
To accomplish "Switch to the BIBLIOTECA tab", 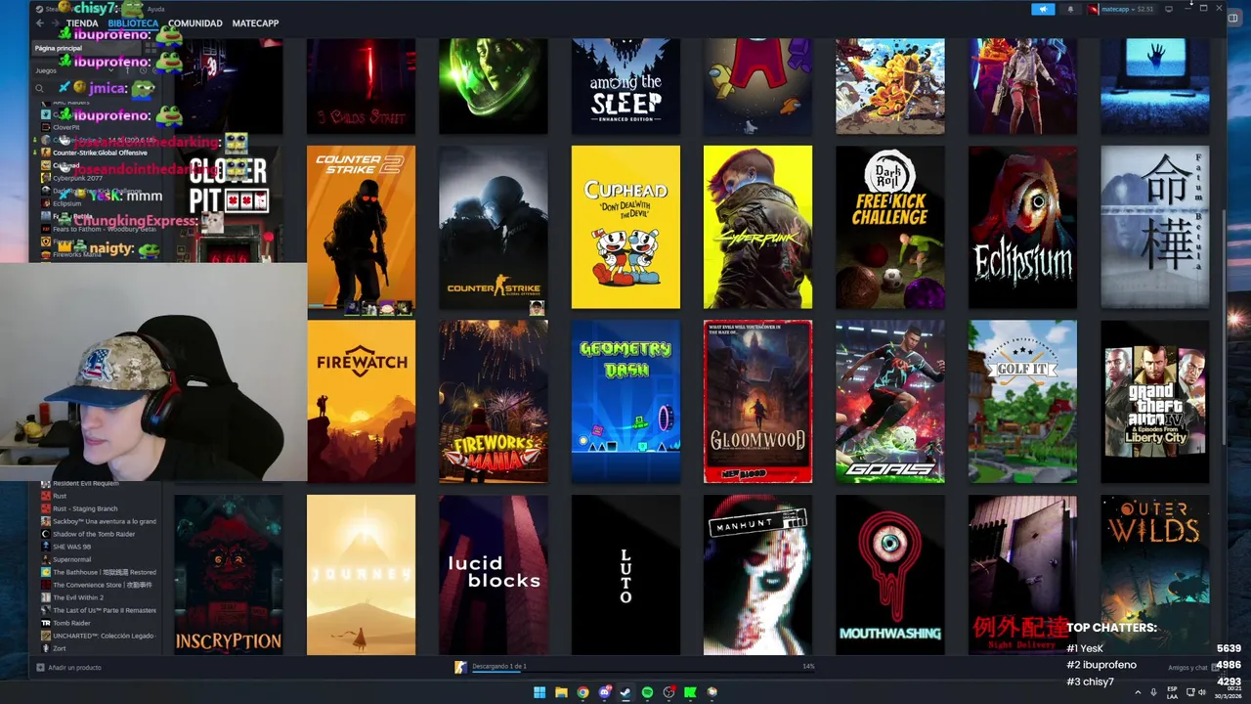I will pos(133,22).
